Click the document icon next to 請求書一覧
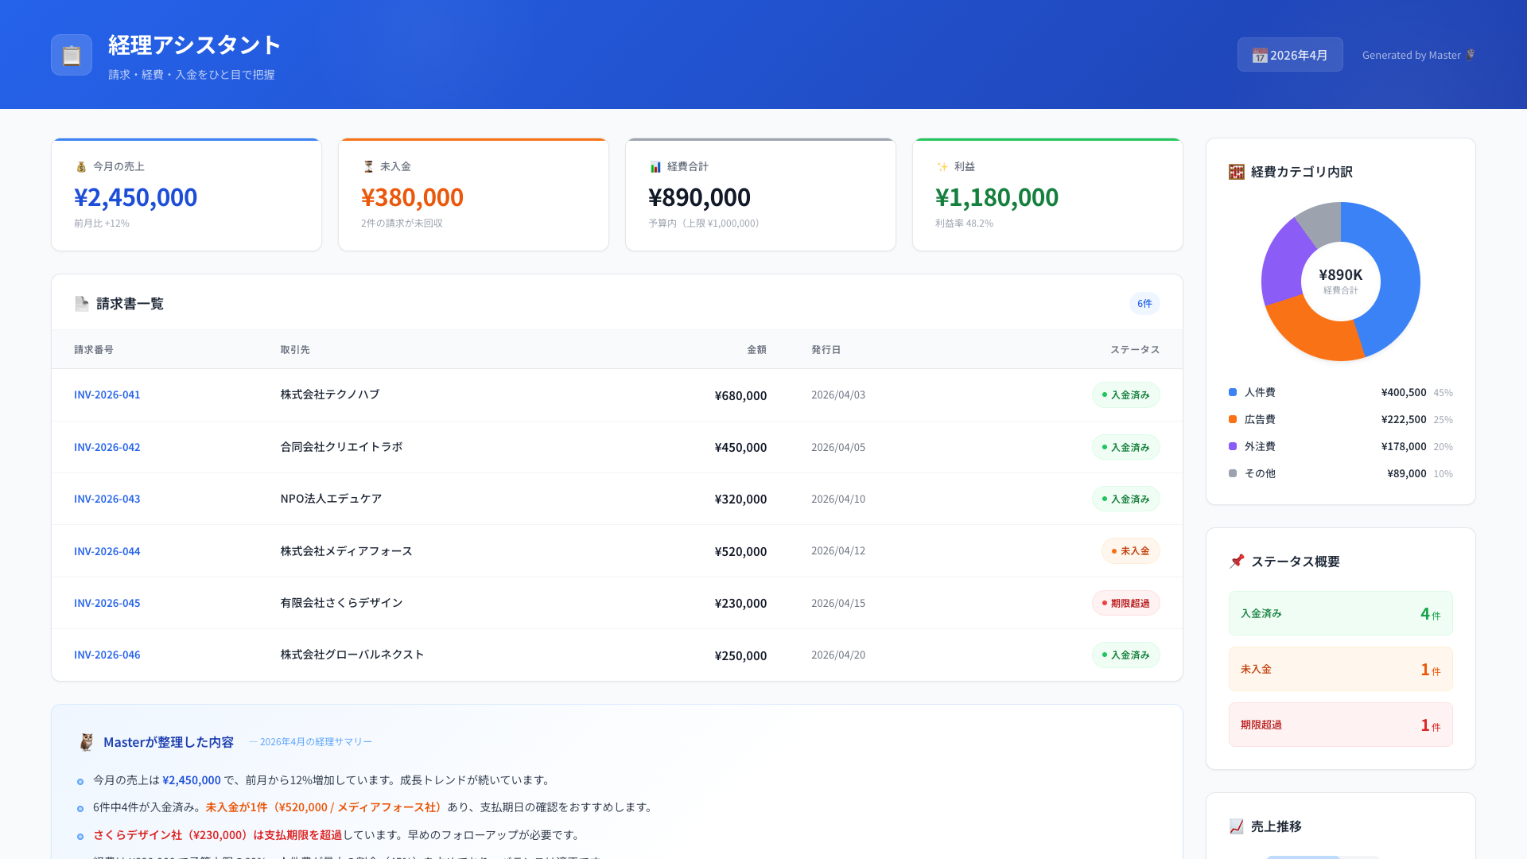 coord(81,303)
